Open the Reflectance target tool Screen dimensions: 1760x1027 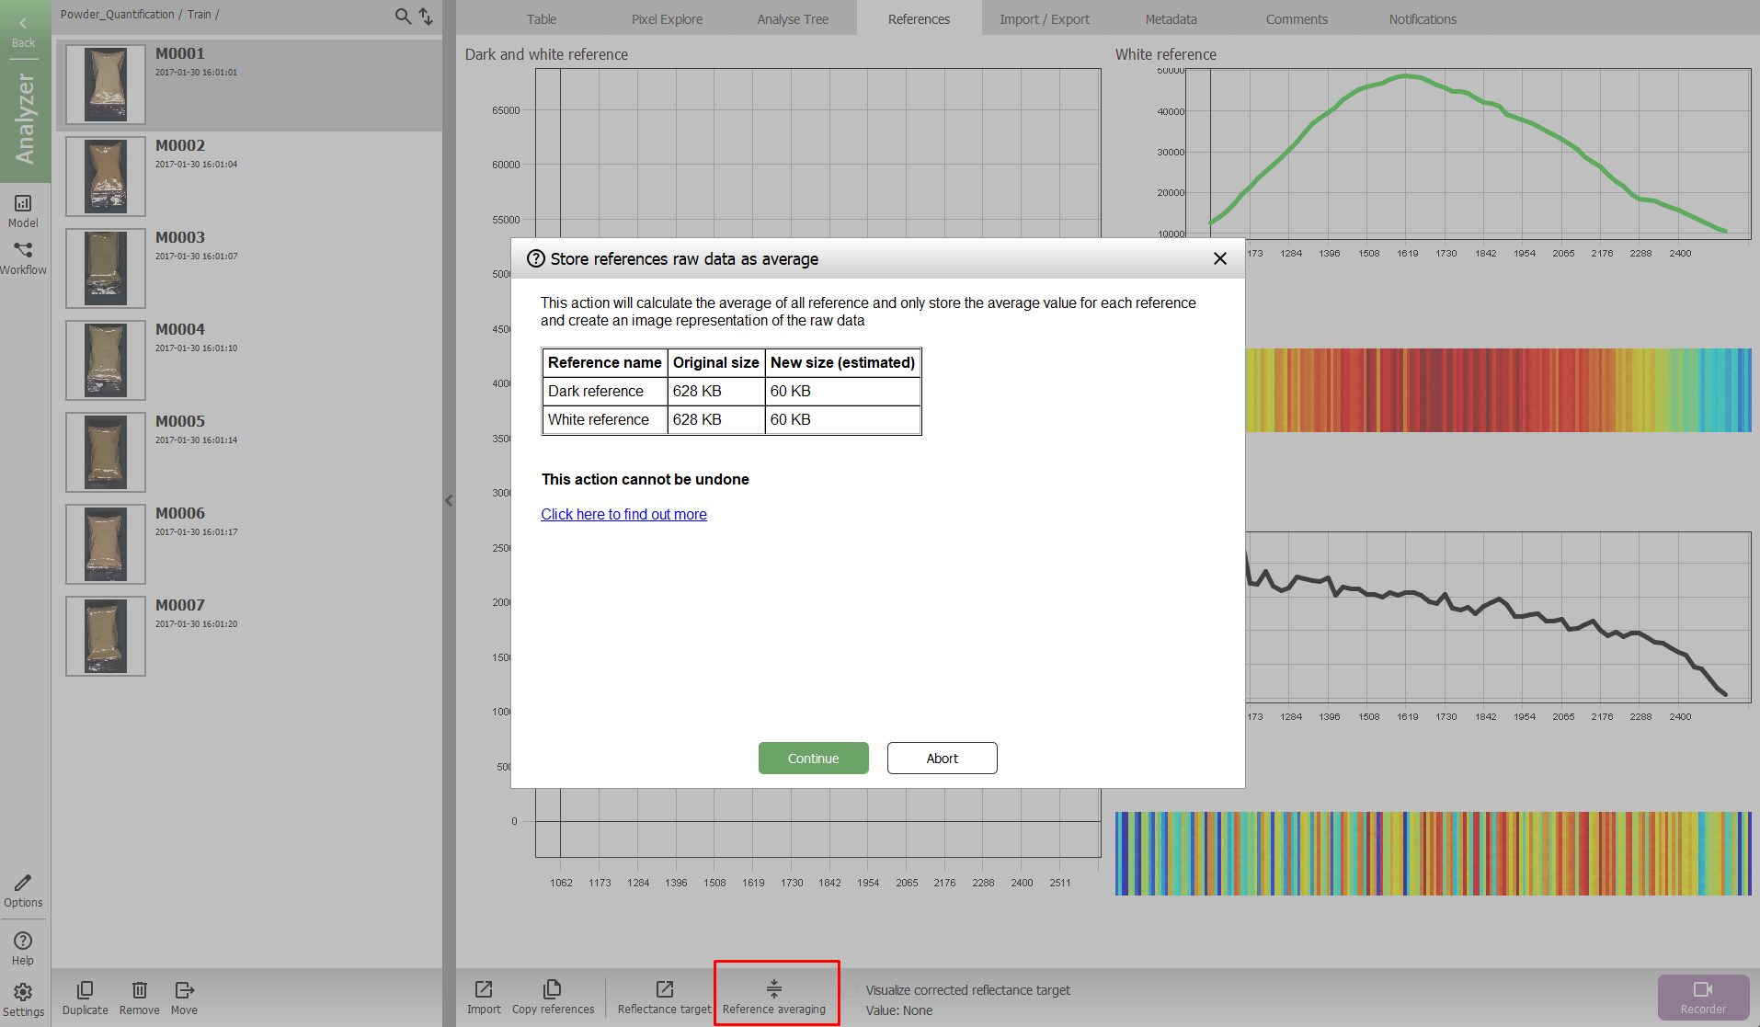click(664, 989)
